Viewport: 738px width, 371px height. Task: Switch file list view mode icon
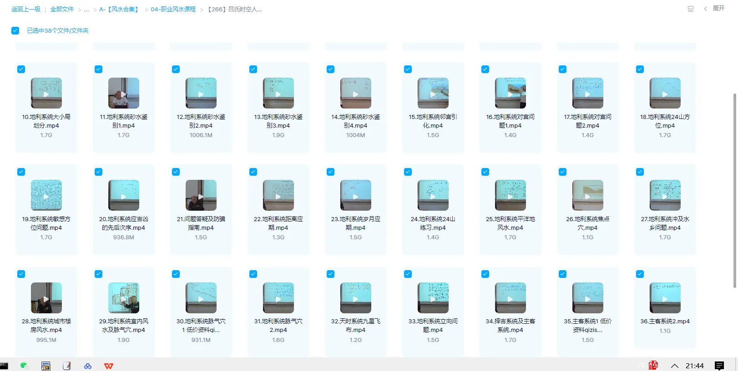tap(690, 9)
